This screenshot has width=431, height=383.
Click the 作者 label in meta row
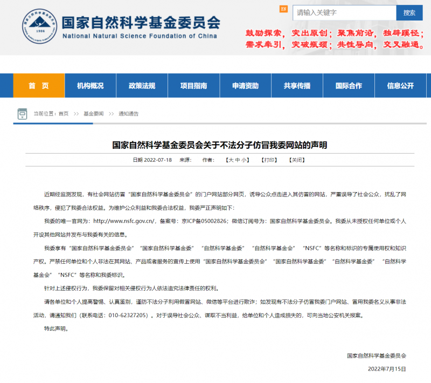[x=208, y=160]
